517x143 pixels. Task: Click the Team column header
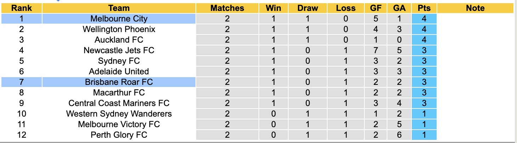coord(119,8)
